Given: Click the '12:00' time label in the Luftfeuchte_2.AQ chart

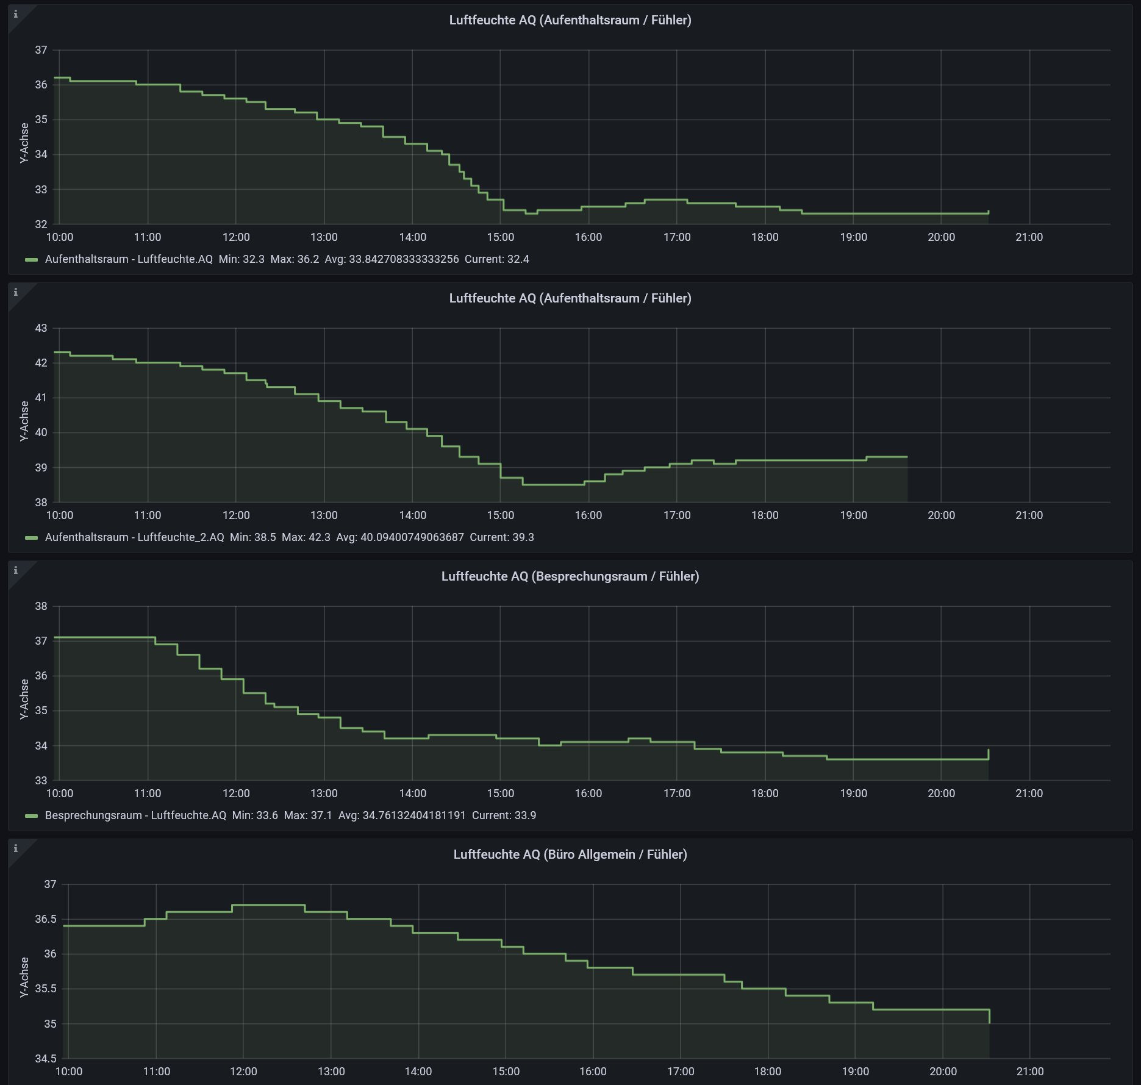Looking at the screenshot, I should pos(236,515).
